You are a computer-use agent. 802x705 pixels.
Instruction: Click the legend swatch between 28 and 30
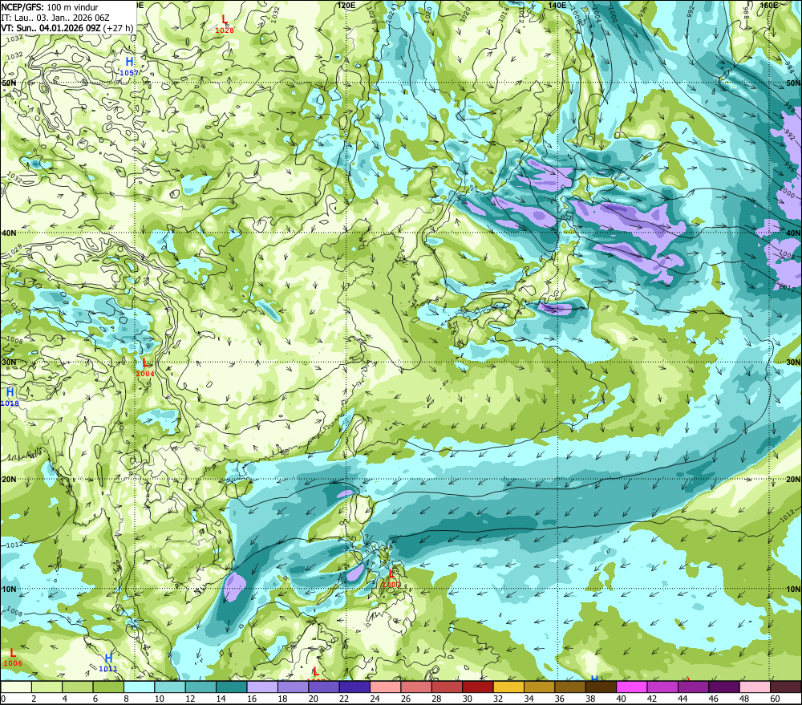click(x=447, y=687)
